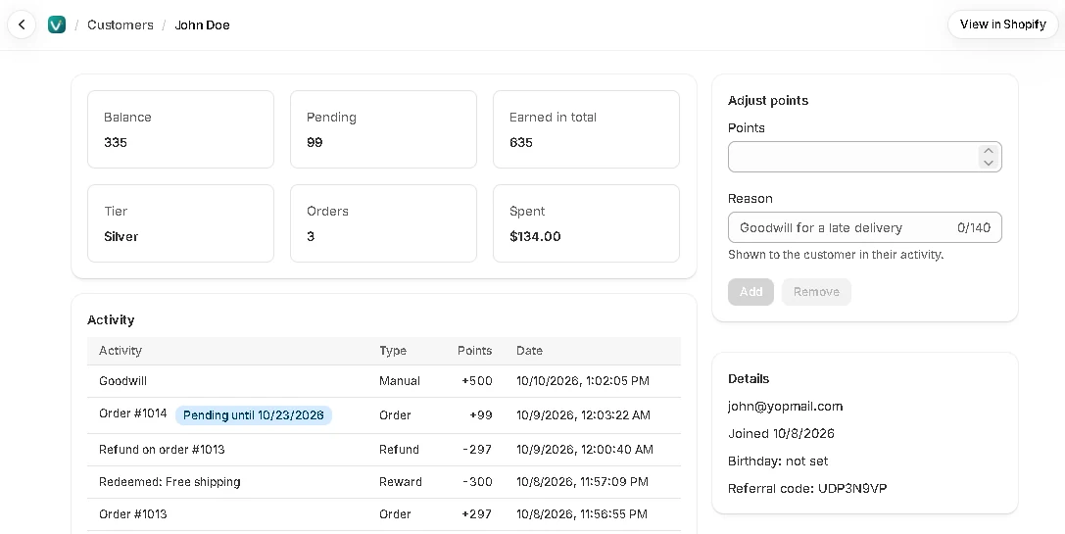Select the Order #1014 activity entry

[133, 413]
